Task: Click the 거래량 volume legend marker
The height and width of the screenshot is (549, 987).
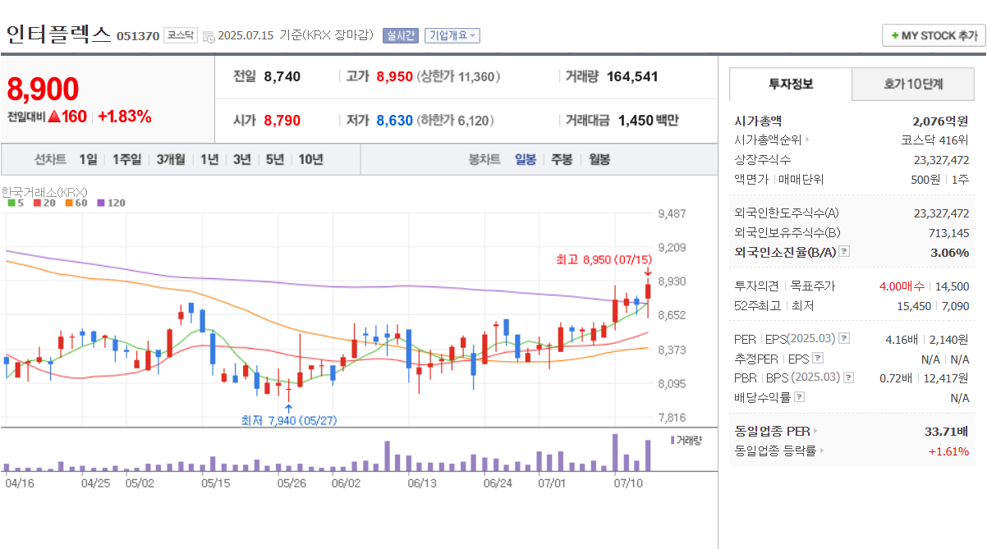Action: pos(673,440)
